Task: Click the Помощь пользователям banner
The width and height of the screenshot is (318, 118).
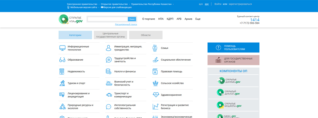Action: [x=233, y=48]
